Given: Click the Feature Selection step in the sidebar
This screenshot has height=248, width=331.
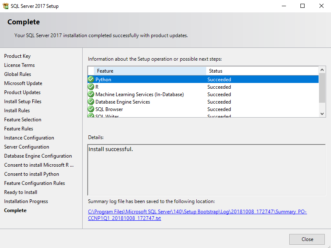Looking at the screenshot, I should click(23, 120).
